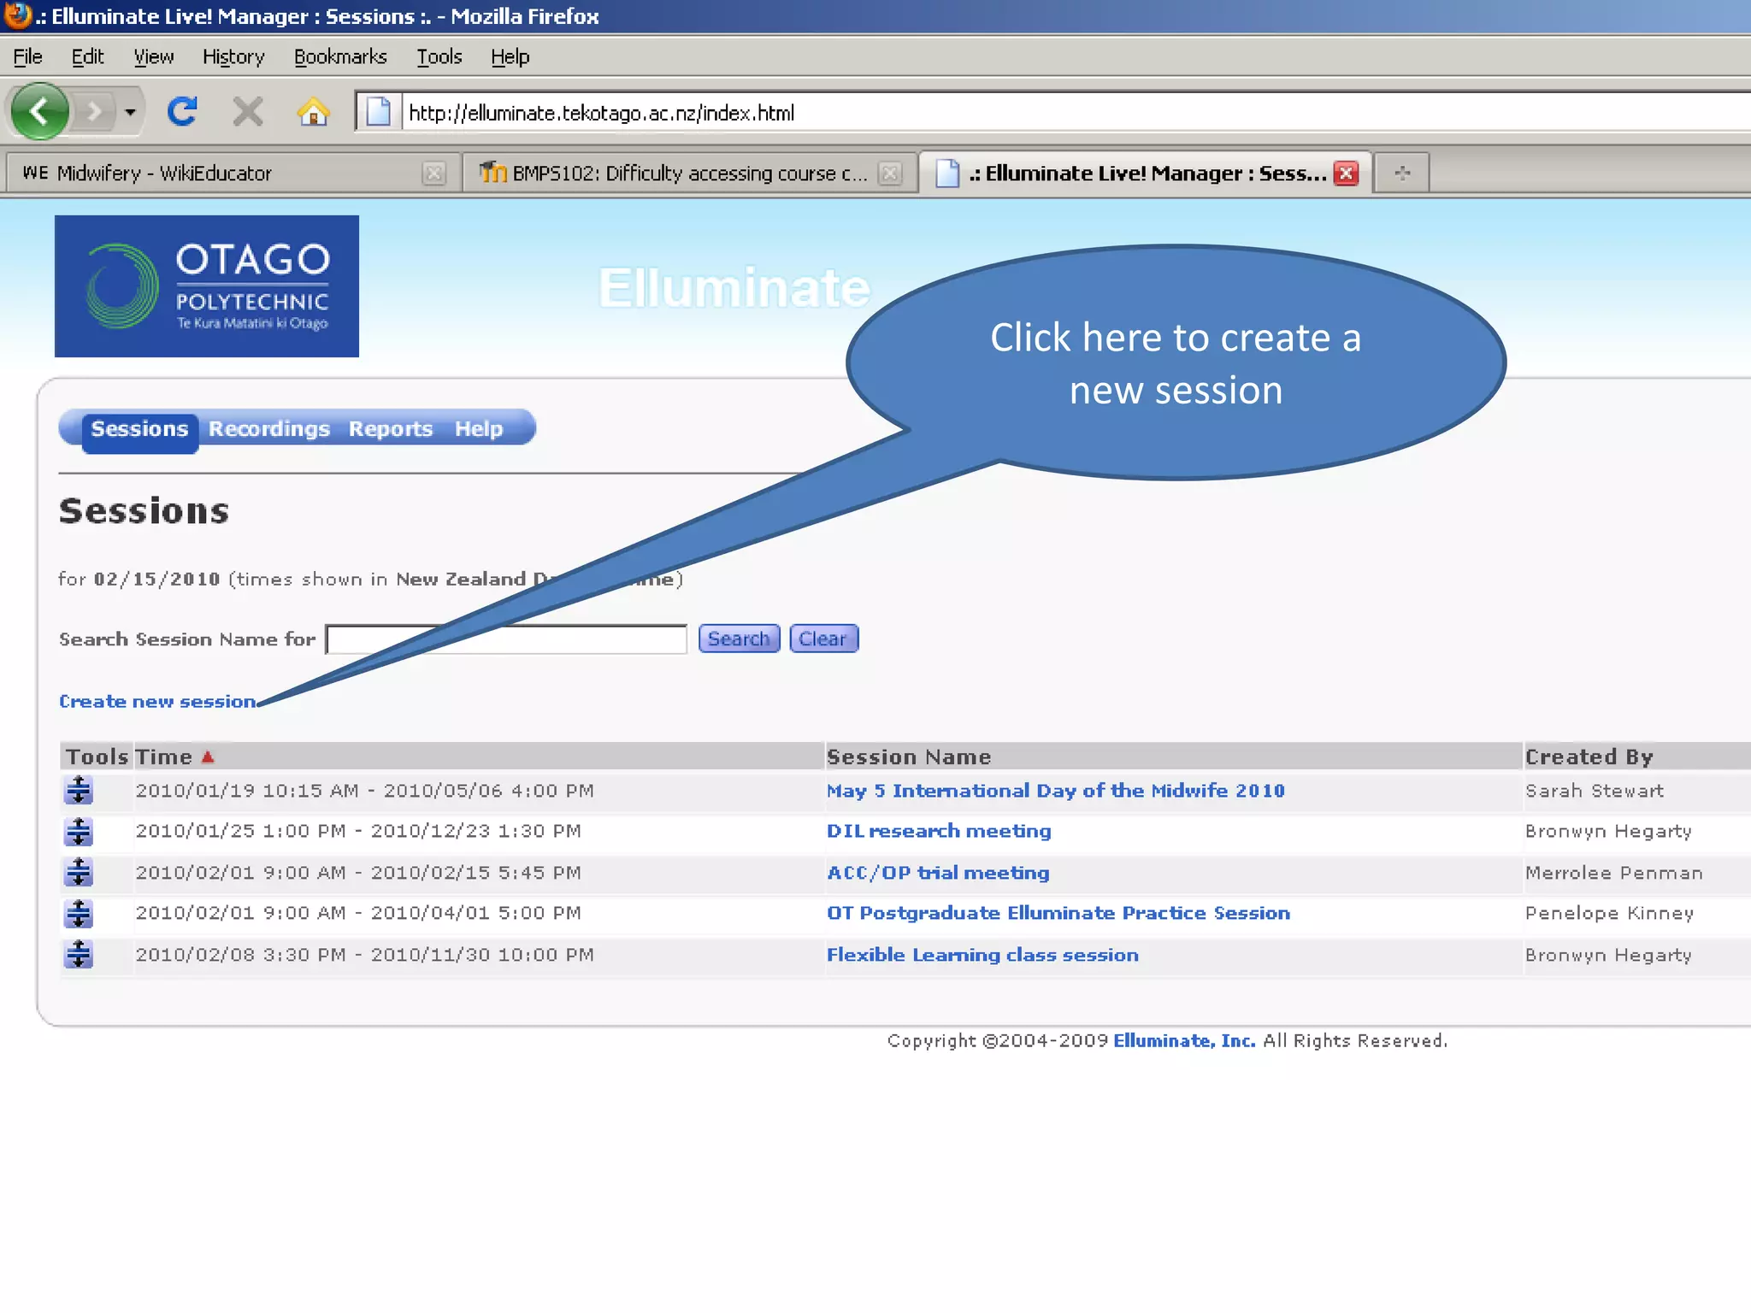This screenshot has height=1313, width=1751.
Task: Switch to Midwifery - WikiEducator browser tab
Action: tap(164, 174)
